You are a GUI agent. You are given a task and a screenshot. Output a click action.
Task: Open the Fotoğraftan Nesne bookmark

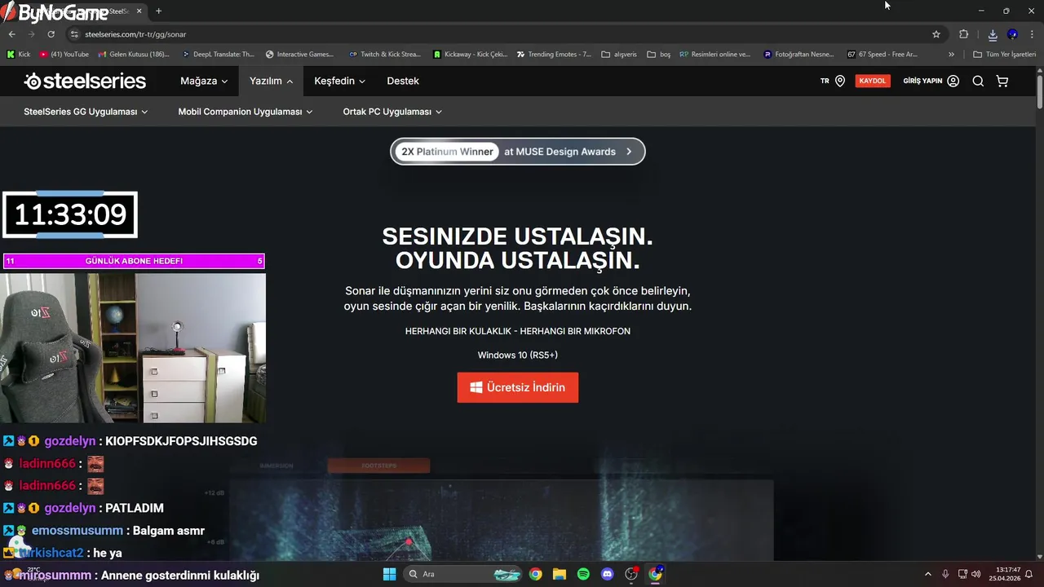click(x=798, y=55)
